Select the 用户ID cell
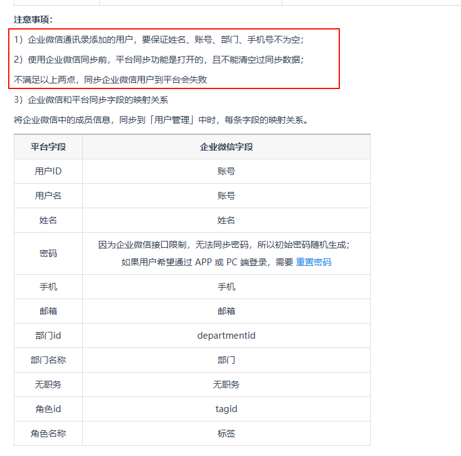Image resolution: width=461 pixels, height=456 pixels. (x=48, y=171)
